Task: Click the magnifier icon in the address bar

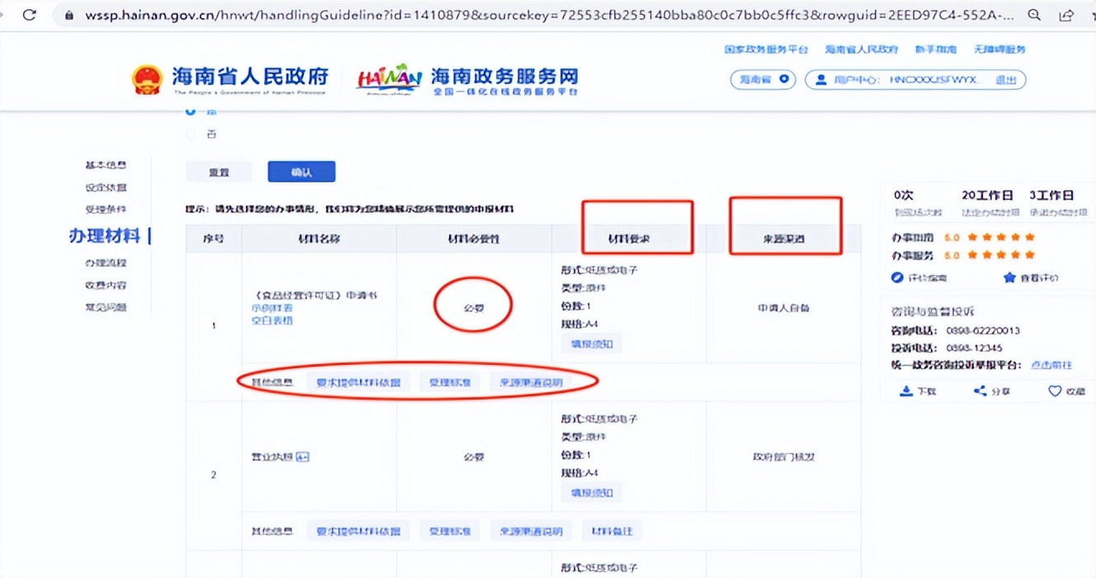Action: point(1034,14)
